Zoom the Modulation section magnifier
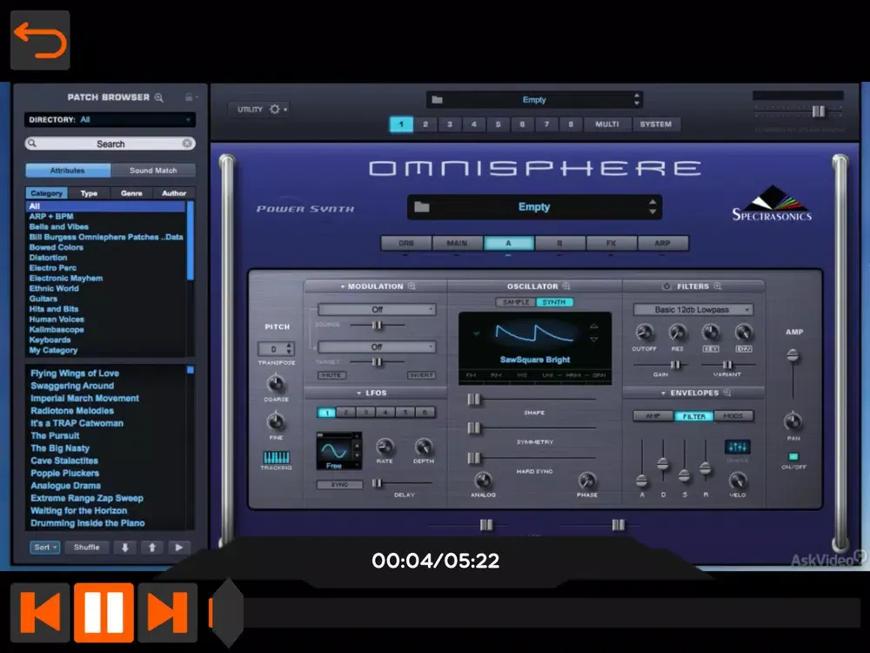 (412, 286)
